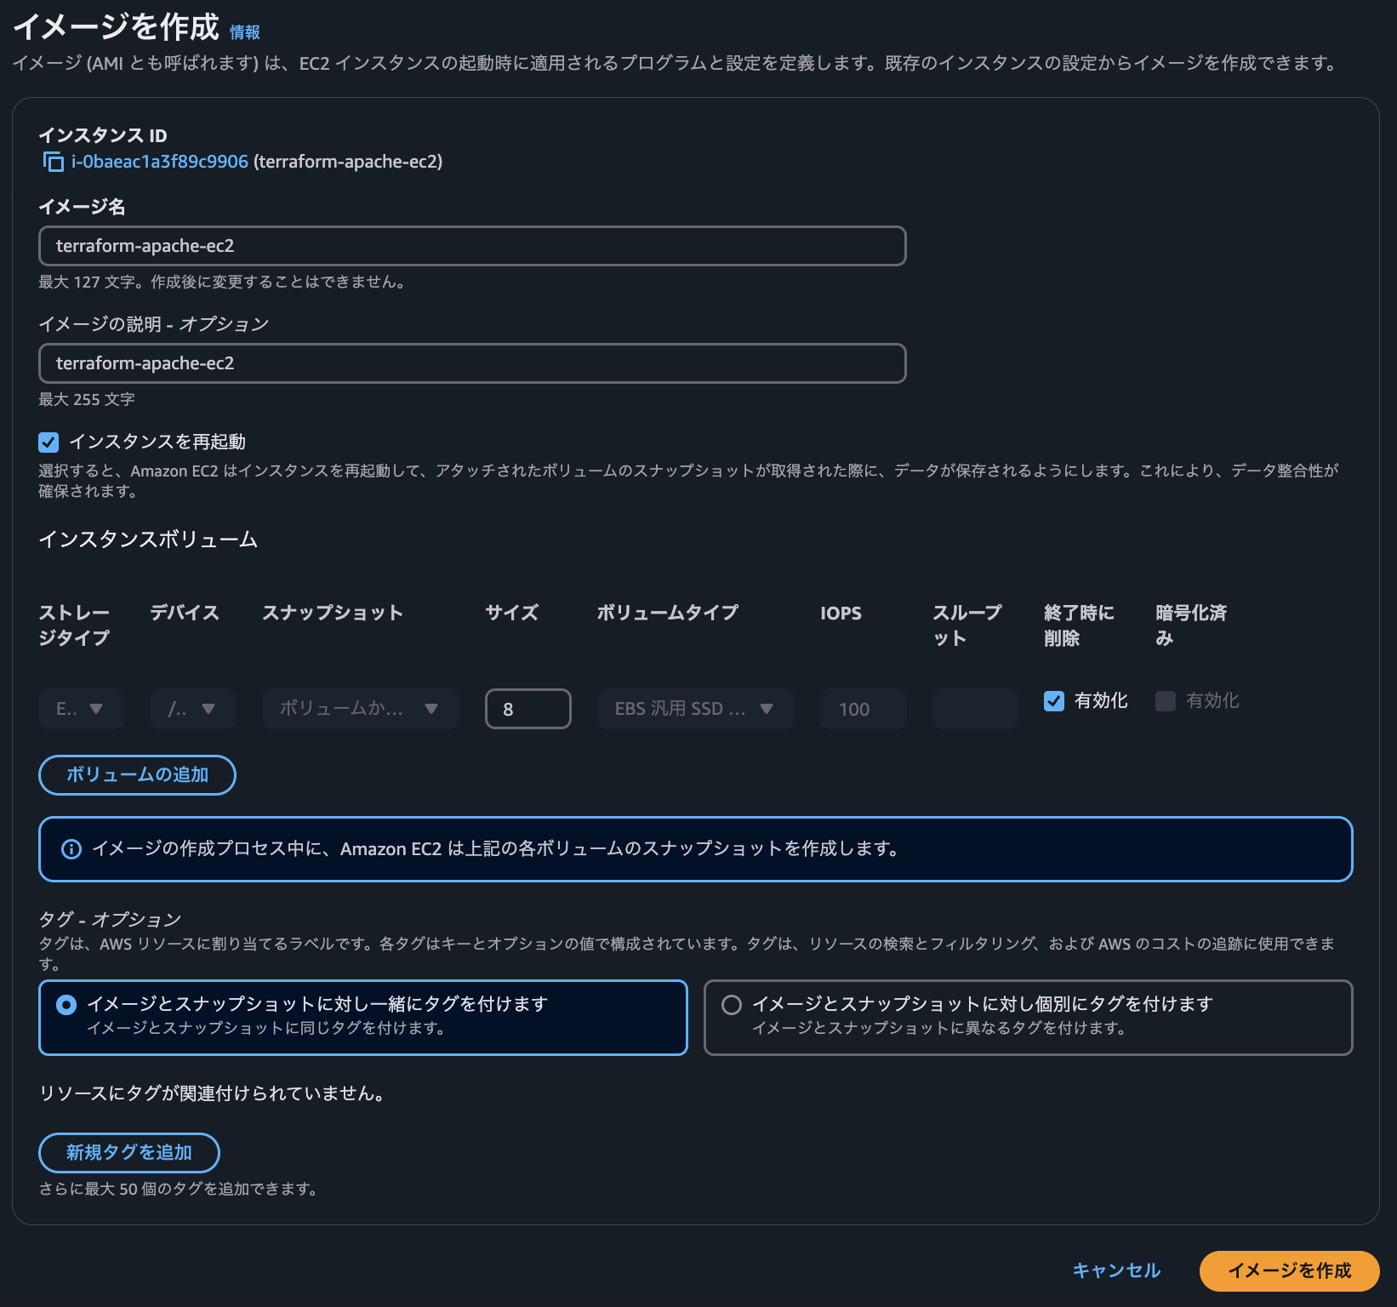The image size is (1397, 1307).
Task: Click 新規タグを追加 to add a tag
Action: click(128, 1153)
